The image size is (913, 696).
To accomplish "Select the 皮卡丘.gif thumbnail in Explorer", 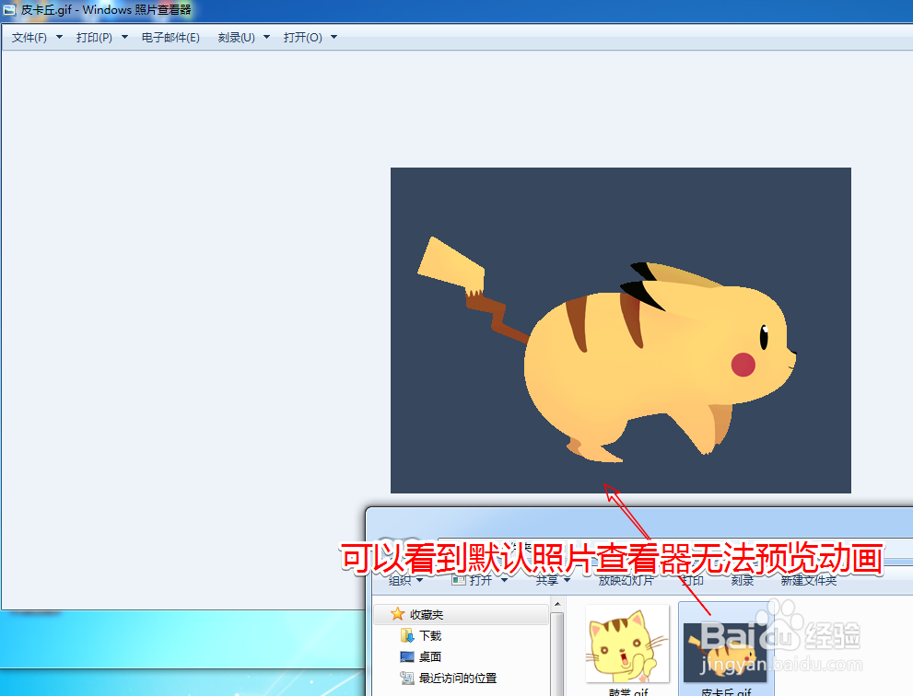I will [725, 653].
